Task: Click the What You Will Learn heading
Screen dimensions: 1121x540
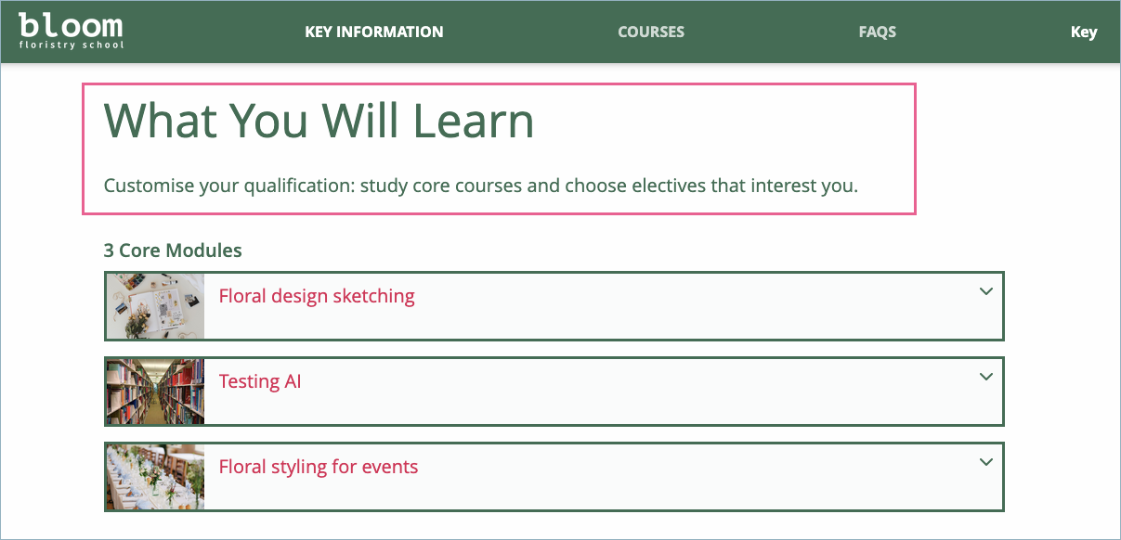Action: pyautogui.click(x=319, y=121)
